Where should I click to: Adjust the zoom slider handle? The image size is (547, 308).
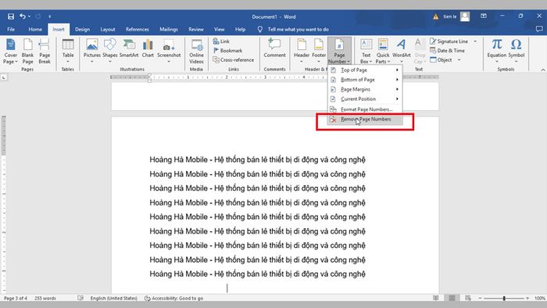tap(504, 299)
